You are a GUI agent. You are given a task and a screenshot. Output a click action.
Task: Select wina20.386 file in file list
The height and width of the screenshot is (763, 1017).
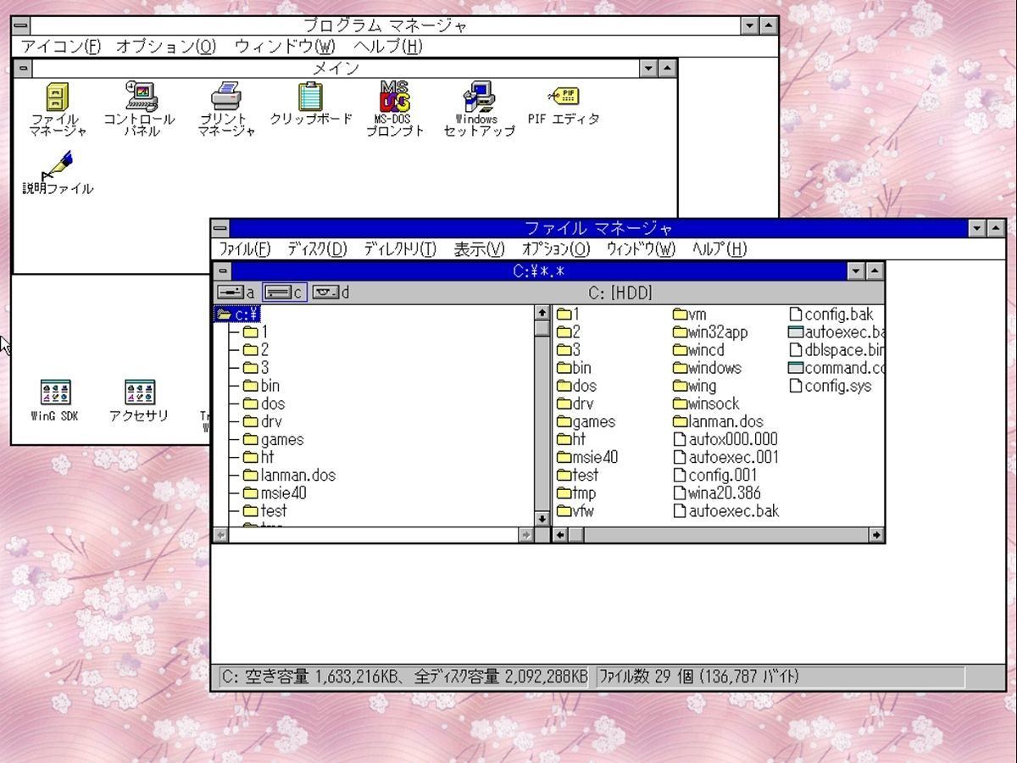(717, 493)
